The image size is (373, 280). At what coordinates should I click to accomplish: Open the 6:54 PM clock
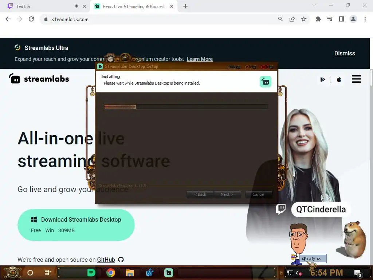327,273
